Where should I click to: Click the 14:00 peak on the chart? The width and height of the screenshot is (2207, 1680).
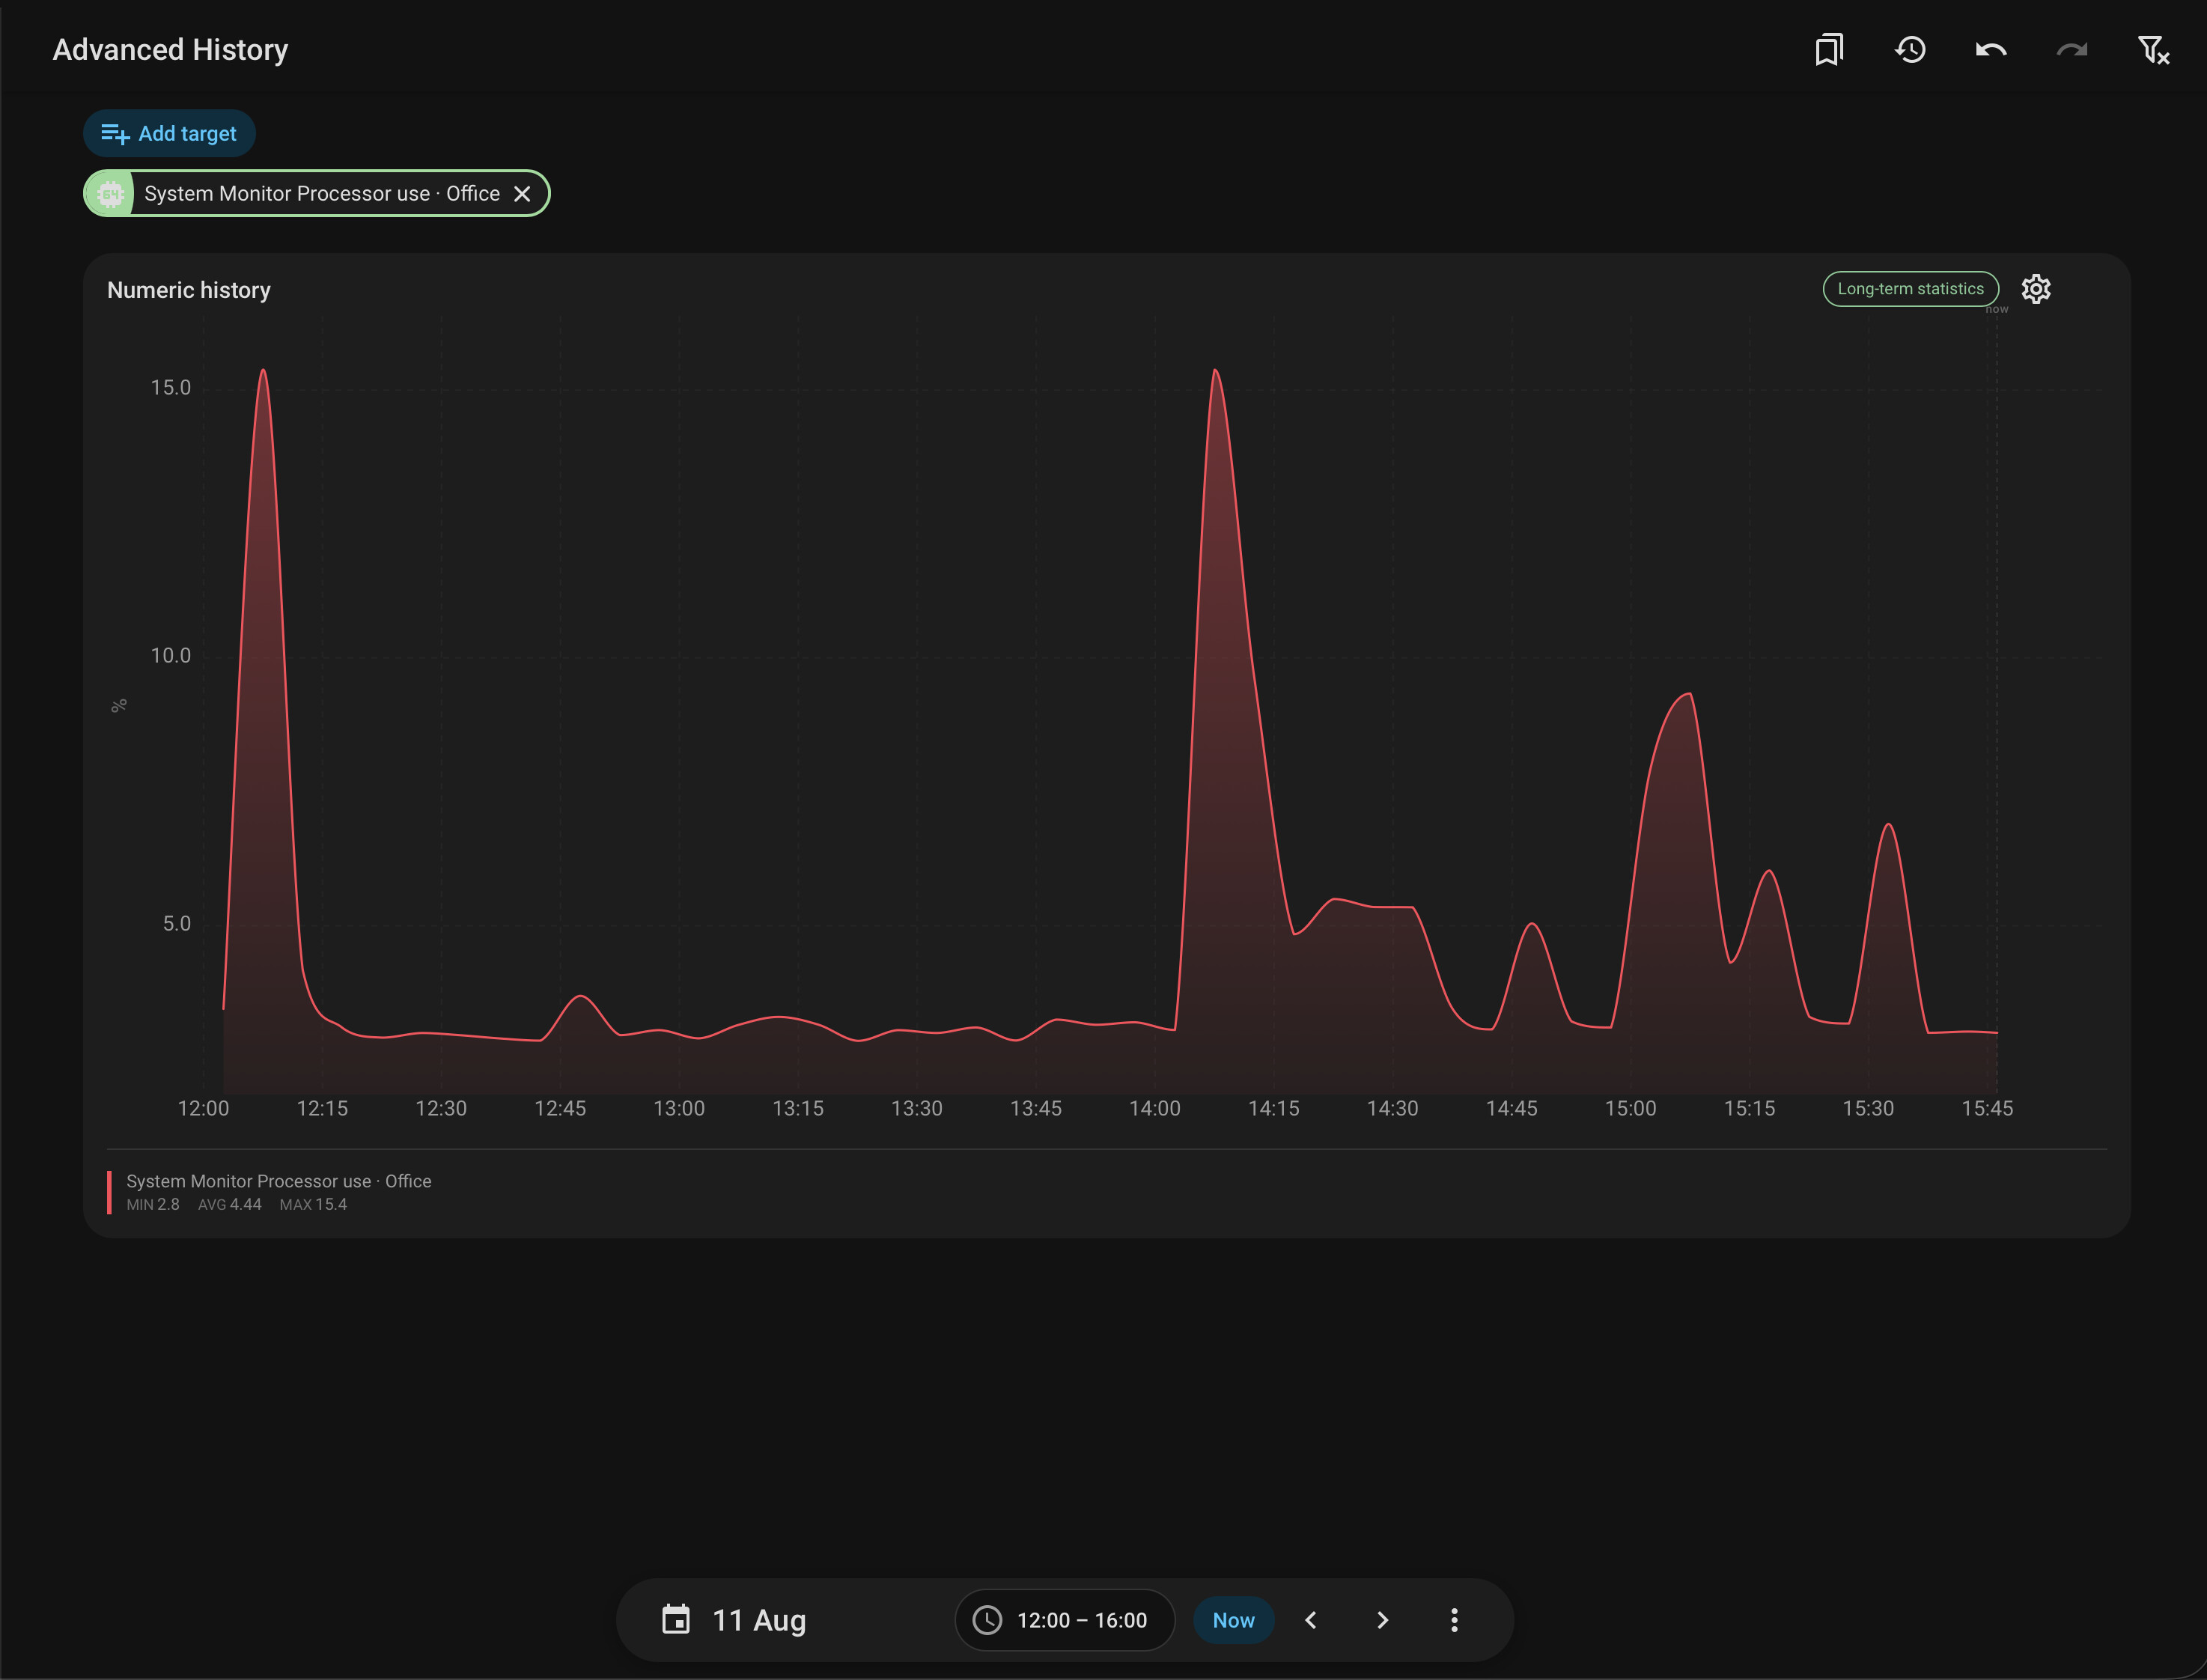point(1215,372)
